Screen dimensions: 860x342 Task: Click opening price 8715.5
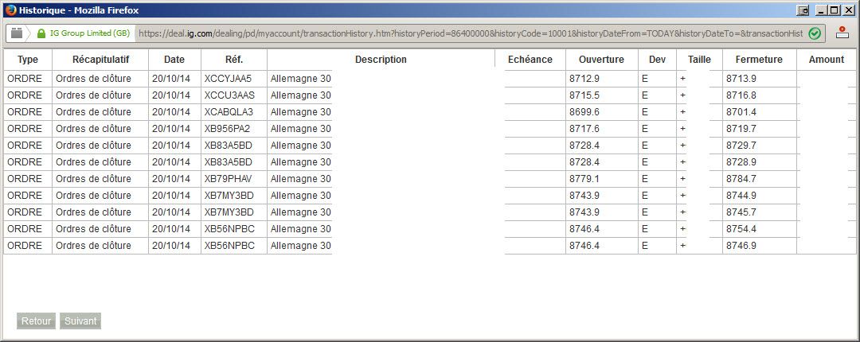click(584, 95)
